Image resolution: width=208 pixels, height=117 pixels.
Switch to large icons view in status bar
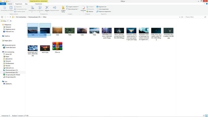click(206, 116)
